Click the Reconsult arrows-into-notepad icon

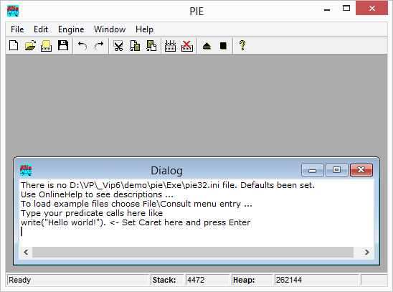(x=170, y=46)
